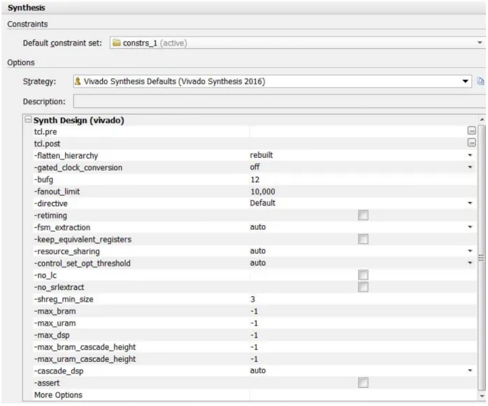The image size is (488, 406).
Task: Click the tcl.pre browse button
Action: (471, 131)
